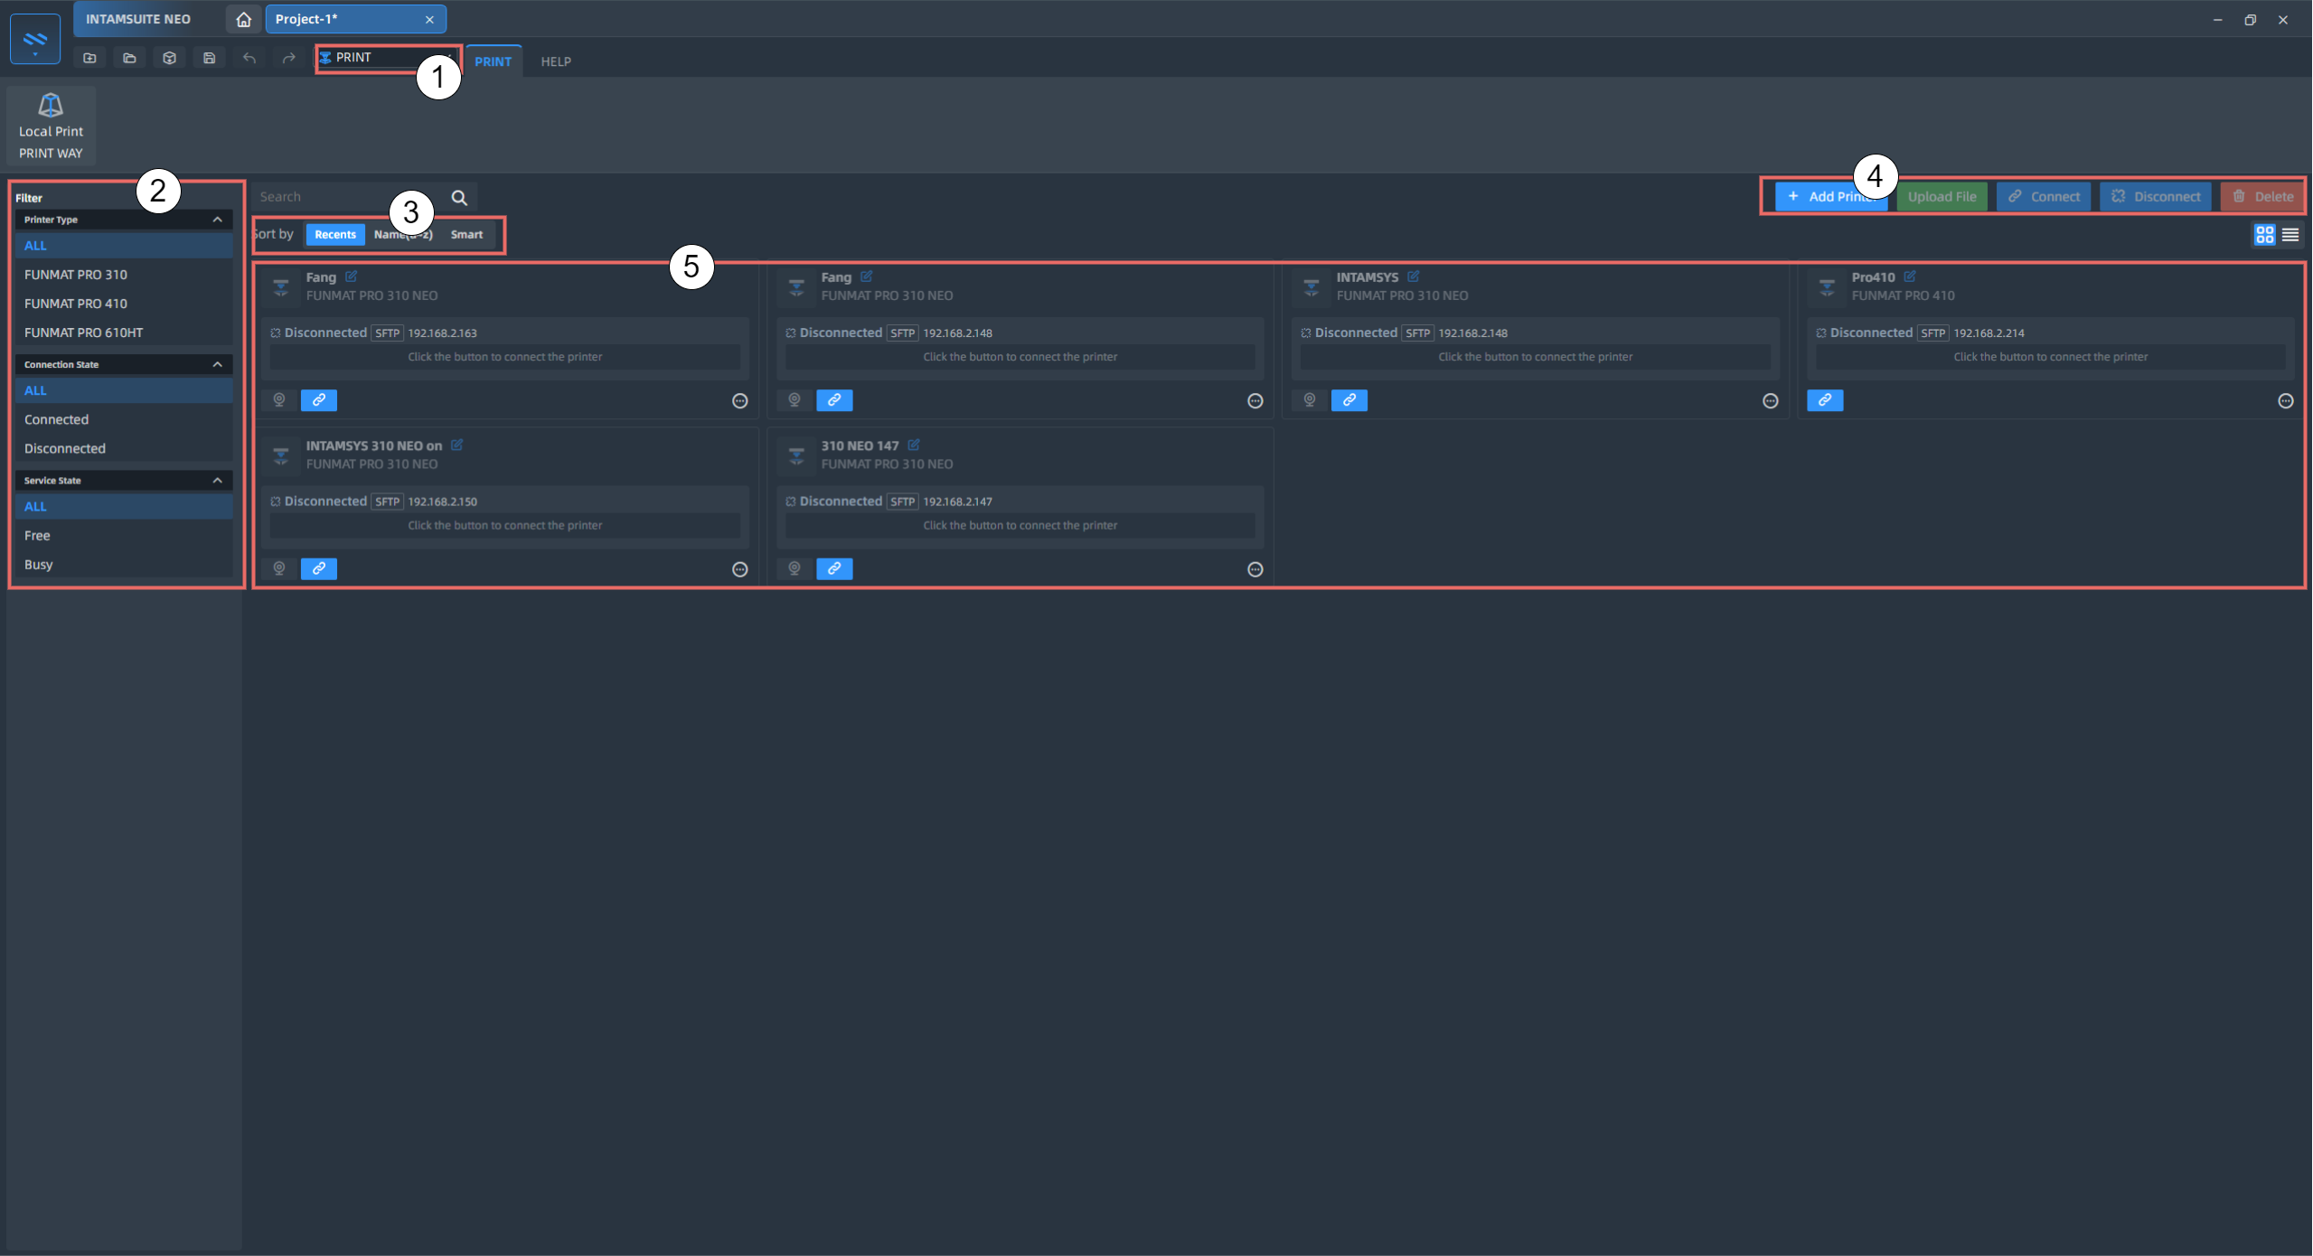Click into the Search field
The image size is (2313, 1256).
348,197
